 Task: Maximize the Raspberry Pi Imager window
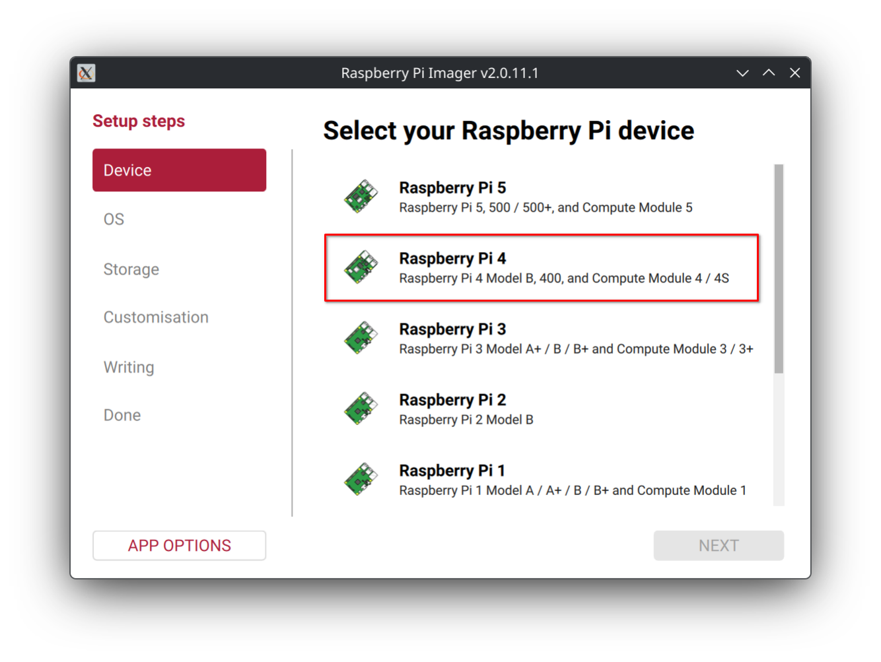(x=769, y=73)
